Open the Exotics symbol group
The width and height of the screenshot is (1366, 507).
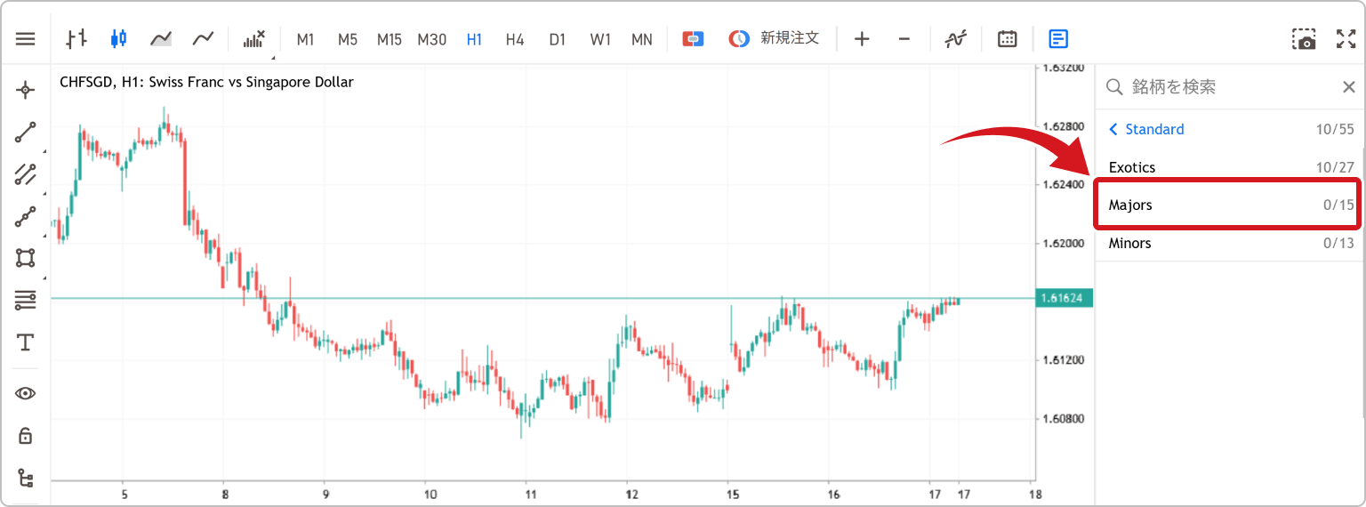coord(1230,167)
